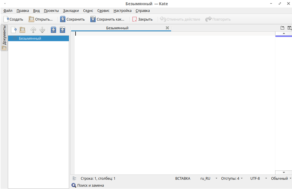Save the document with the Сохранить toolbar button
The image size is (292, 189).
pos(72,19)
